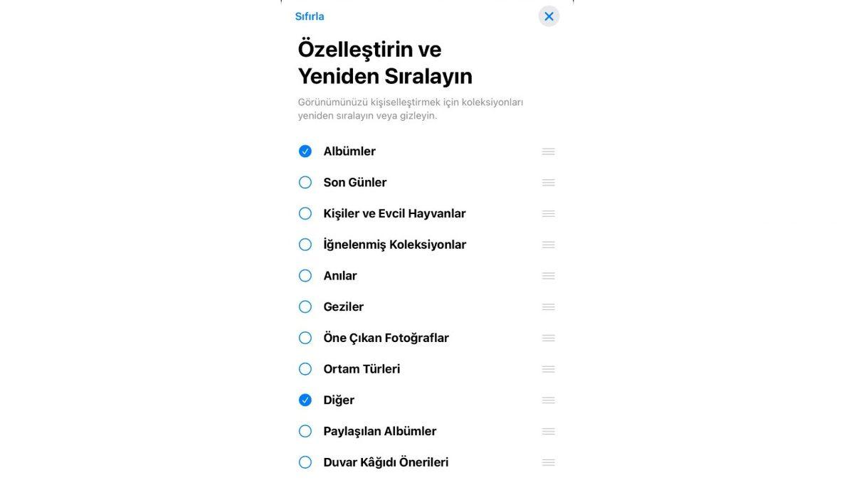Click the drag handle beside Öne Çıkan Fotoğraflar
854x480 pixels.
coord(548,338)
